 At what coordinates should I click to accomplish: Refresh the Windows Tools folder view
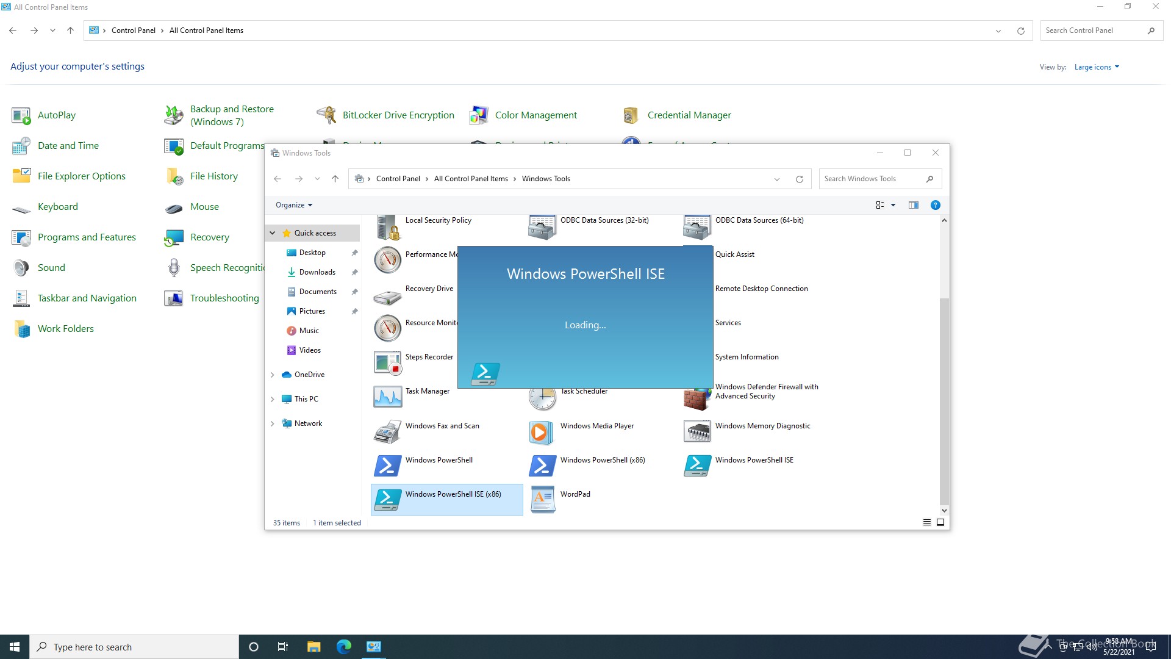(799, 179)
